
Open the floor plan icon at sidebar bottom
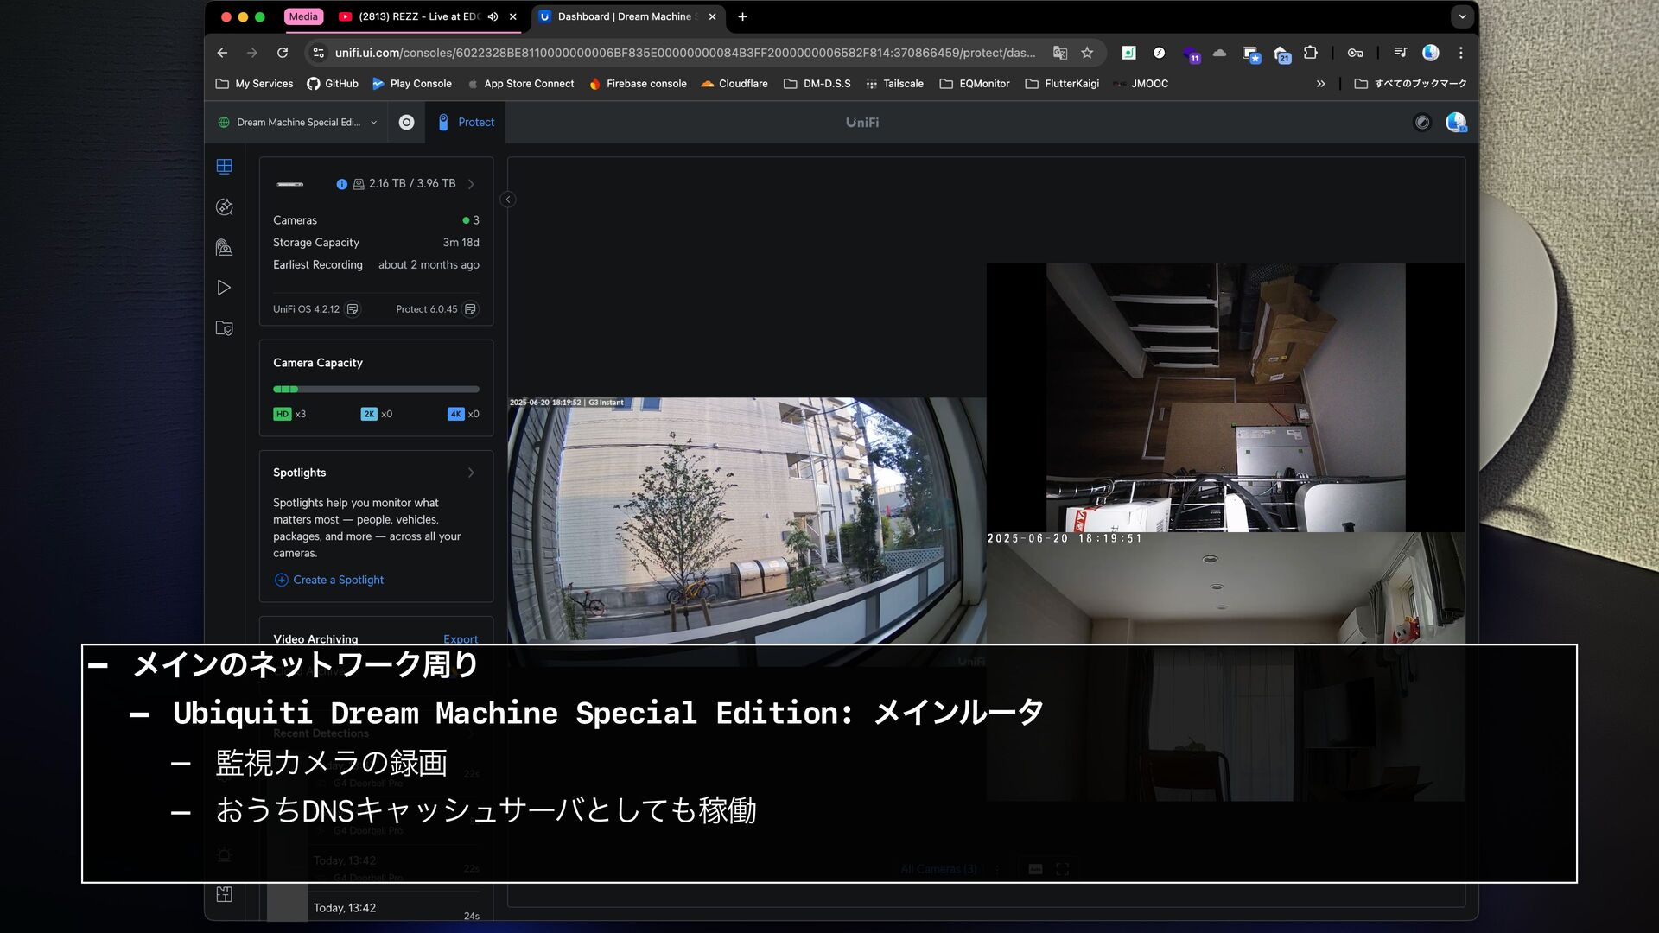(x=224, y=894)
